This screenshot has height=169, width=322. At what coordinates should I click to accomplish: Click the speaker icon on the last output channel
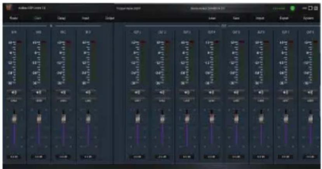(310, 93)
